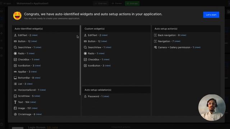The width and height of the screenshot is (230, 129).
Task: View custom Button widgets
Action: [x=104, y=42]
